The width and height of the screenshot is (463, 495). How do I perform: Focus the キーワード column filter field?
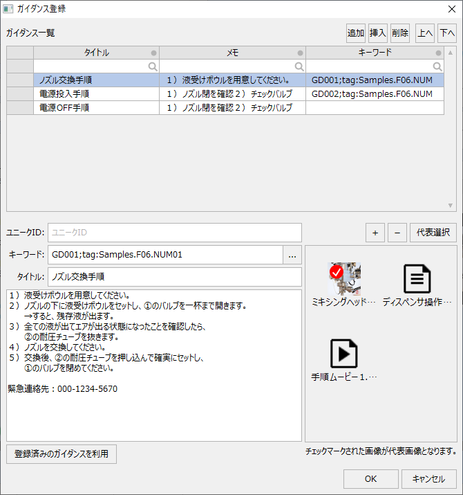(x=375, y=66)
